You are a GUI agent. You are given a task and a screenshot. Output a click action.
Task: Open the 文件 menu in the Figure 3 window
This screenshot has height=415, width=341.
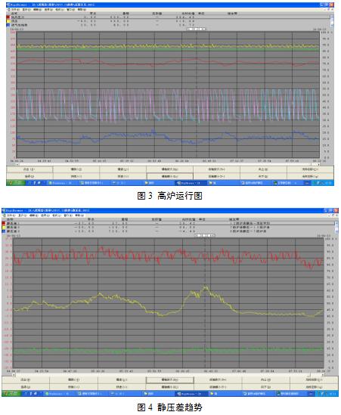[x=15, y=10]
